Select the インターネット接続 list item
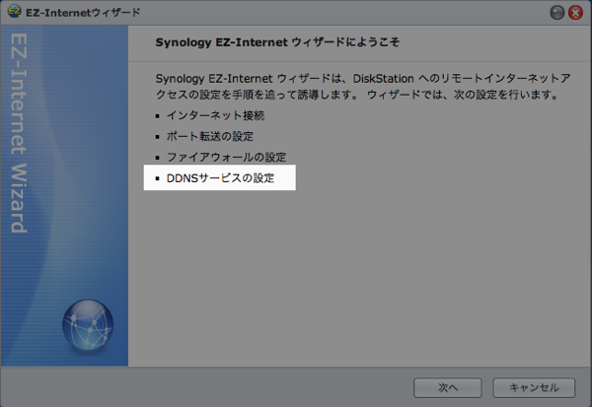592x407 pixels. 215,115
